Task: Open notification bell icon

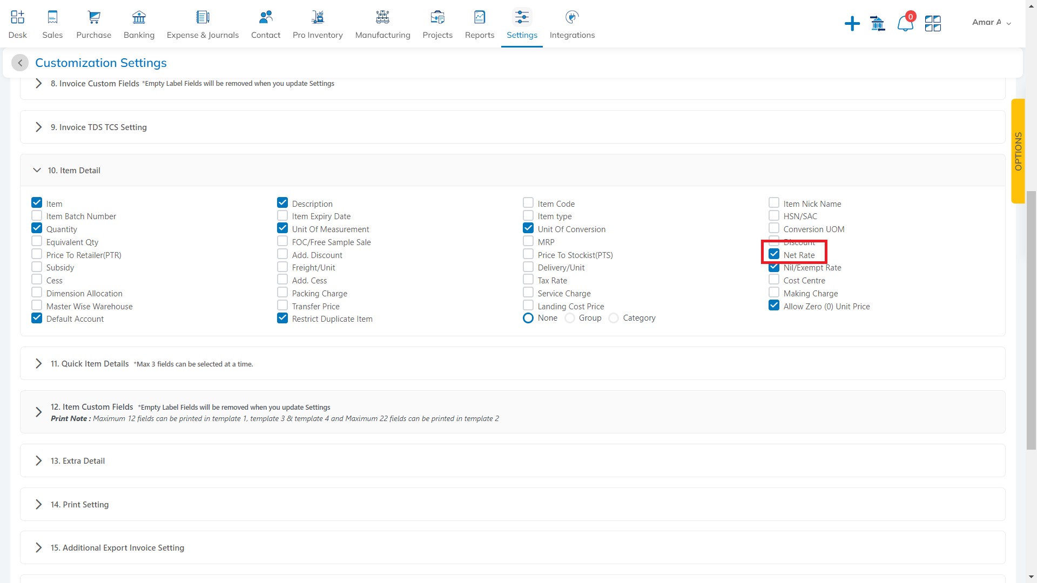Action: 905,23
